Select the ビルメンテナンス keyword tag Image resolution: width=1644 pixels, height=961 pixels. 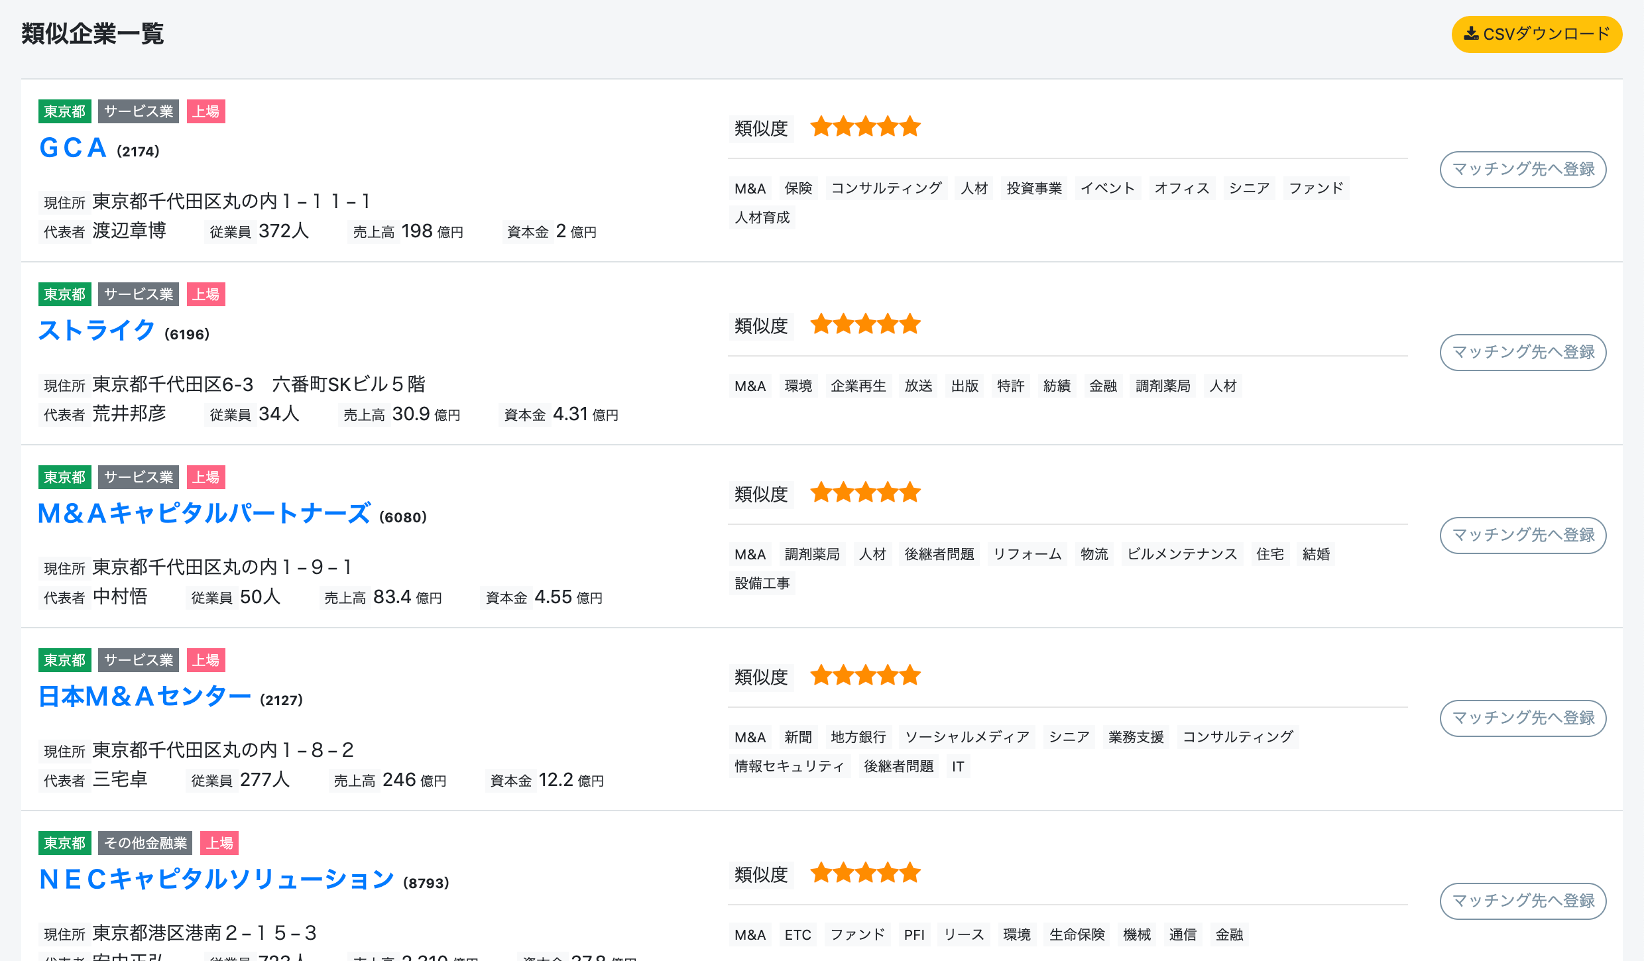(1181, 554)
